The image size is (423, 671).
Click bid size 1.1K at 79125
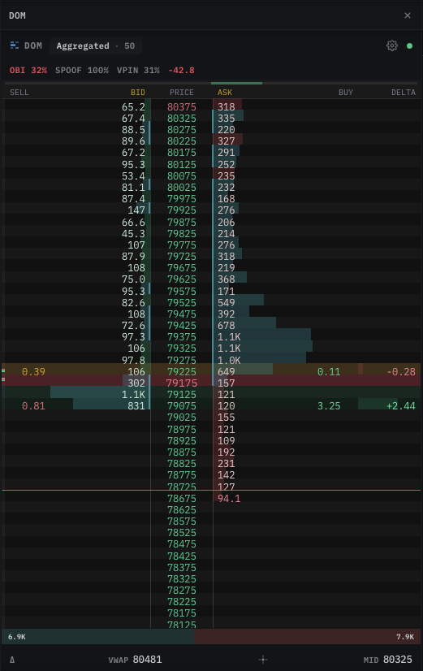pyautogui.click(x=133, y=394)
